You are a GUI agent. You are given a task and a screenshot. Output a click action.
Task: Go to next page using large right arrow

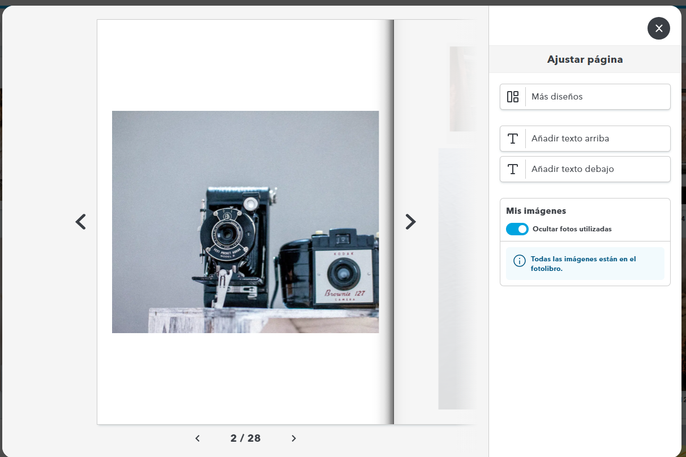(410, 222)
